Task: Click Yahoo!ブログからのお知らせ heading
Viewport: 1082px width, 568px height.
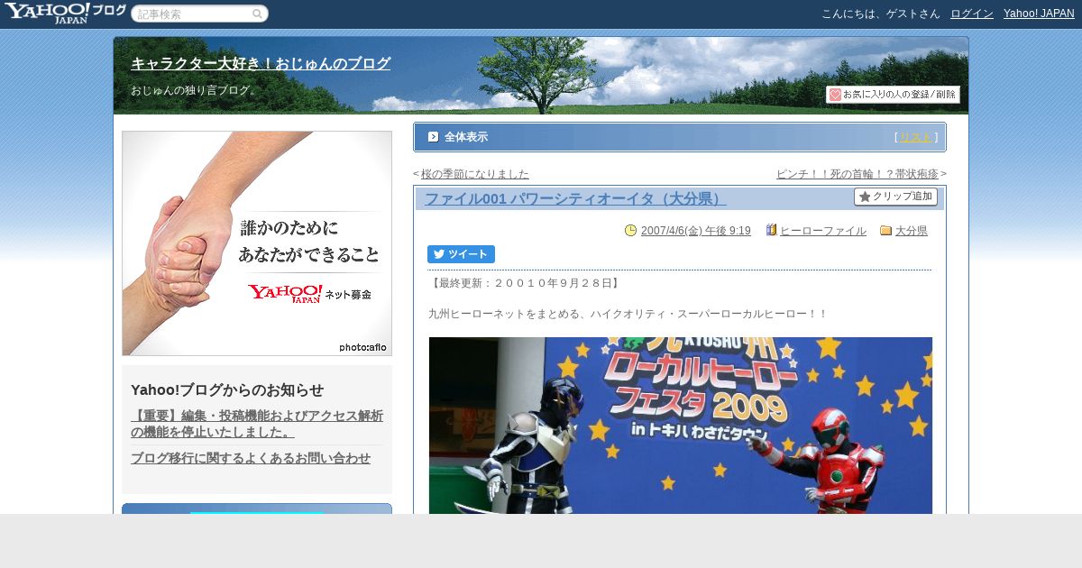Action: click(227, 389)
